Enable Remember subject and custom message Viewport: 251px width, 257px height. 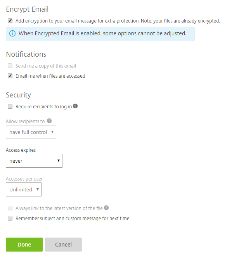(x=10, y=218)
